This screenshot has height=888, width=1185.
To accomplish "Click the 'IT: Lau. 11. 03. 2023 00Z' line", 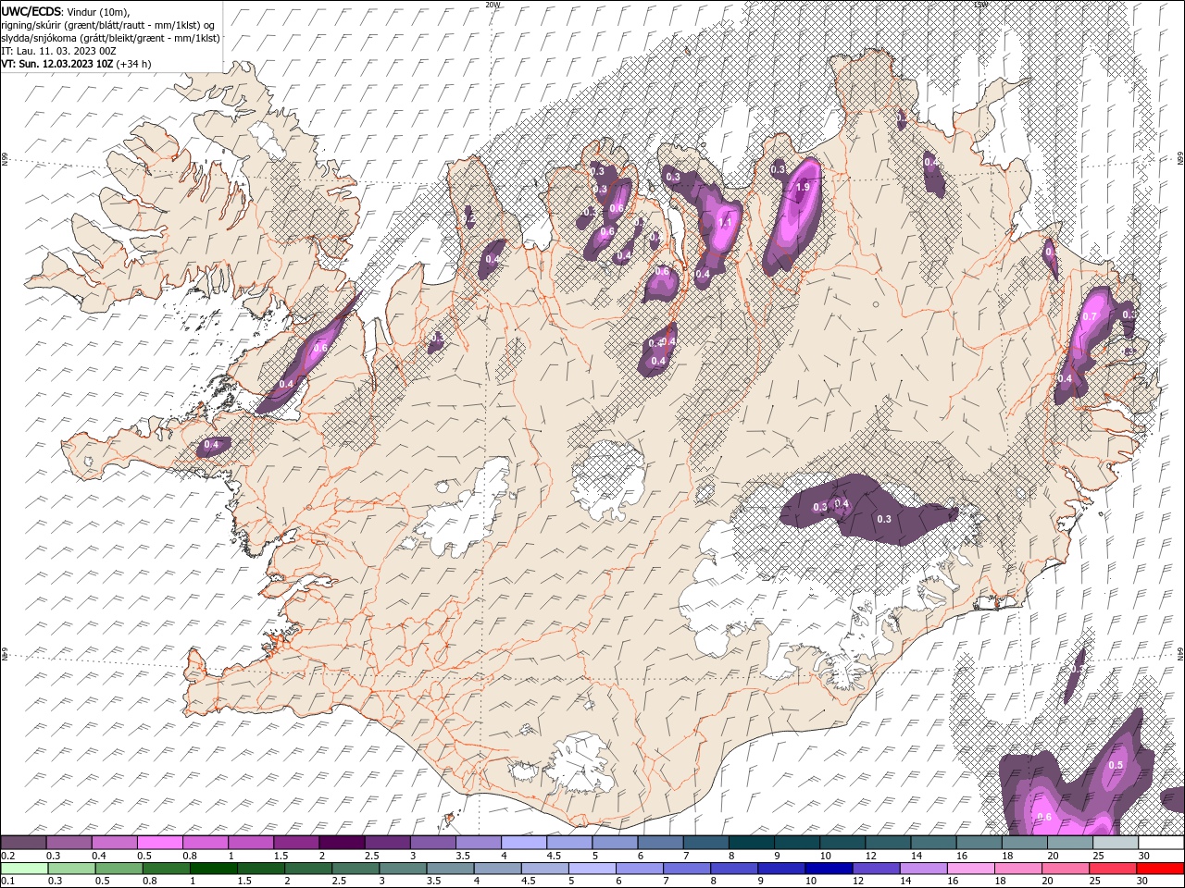I will (57, 51).
